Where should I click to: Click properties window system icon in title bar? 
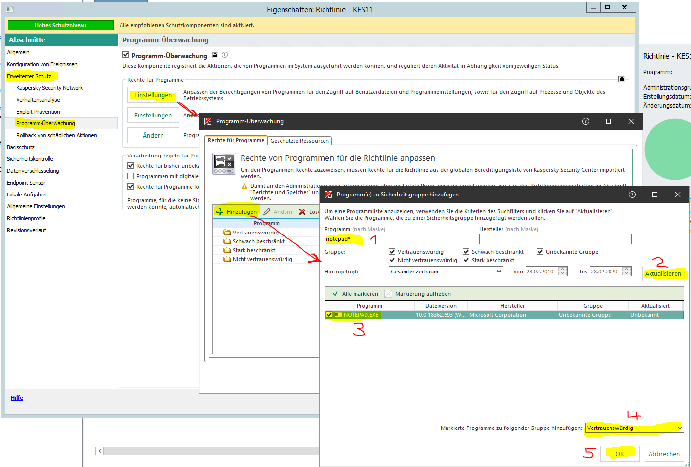(x=9, y=9)
